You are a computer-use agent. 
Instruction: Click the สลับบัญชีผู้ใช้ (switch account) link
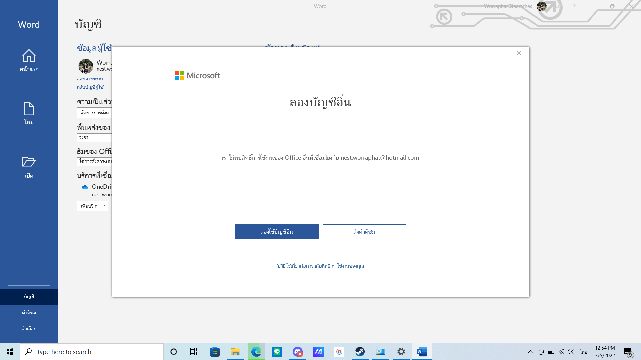[90, 87]
